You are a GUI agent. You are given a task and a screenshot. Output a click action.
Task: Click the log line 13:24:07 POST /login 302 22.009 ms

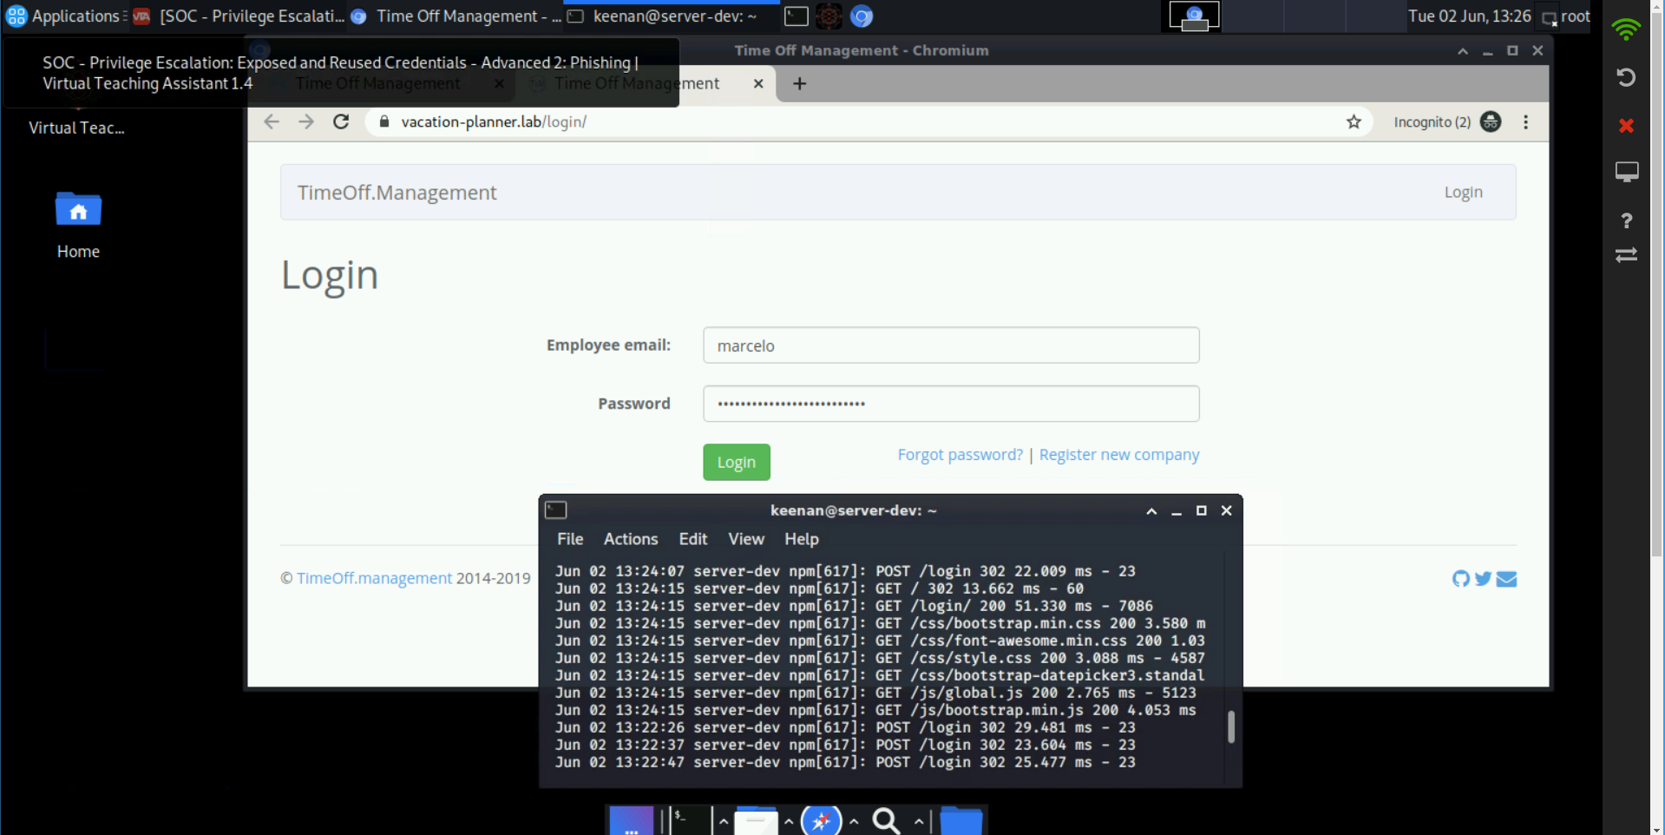(x=845, y=571)
